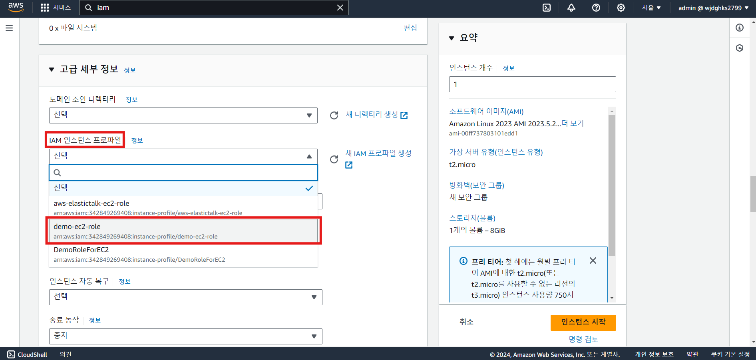Open the 인스턴스 자동 복구 dropdown
The height and width of the screenshot is (360, 756).
click(186, 297)
